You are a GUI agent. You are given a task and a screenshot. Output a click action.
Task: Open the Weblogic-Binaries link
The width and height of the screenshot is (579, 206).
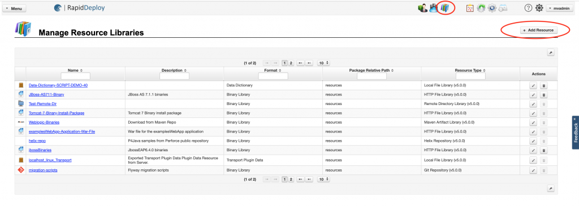click(x=44, y=122)
